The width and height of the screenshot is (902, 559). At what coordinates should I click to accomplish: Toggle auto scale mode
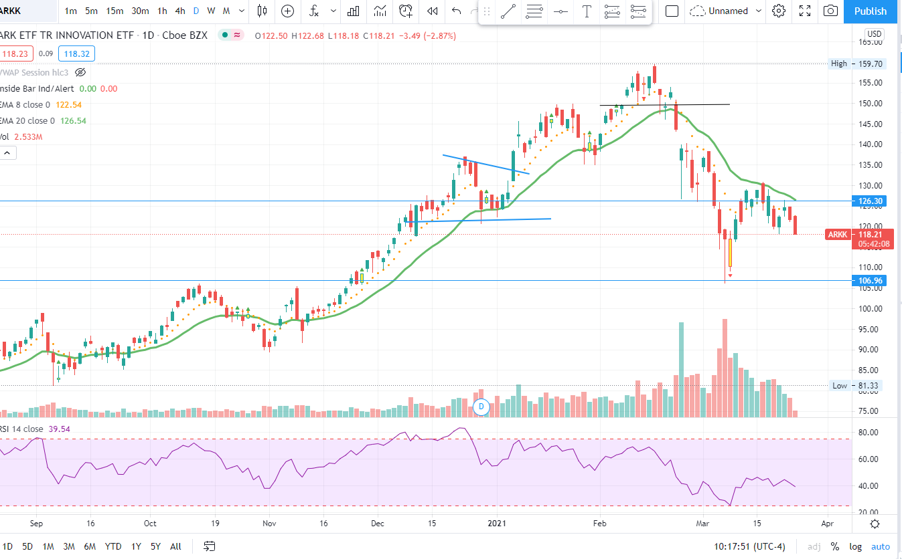tap(881, 546)
